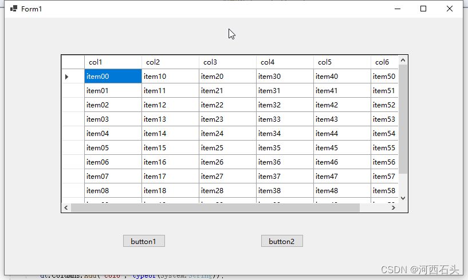Select cell item21
Image resolution: width=468 pixels, height=280 pixels.
pyautogui.click(x=228, y=90)
